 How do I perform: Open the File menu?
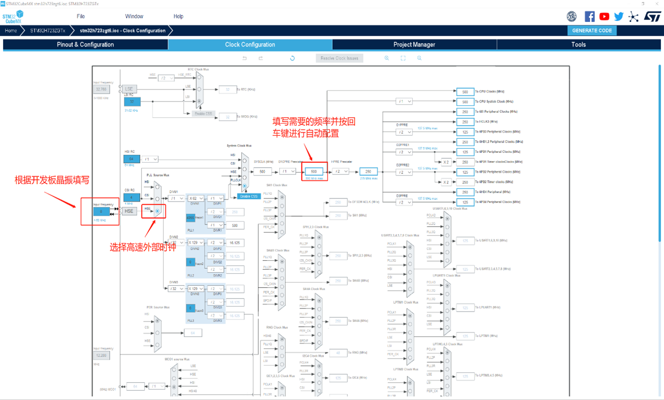click(x=81, y=16)
